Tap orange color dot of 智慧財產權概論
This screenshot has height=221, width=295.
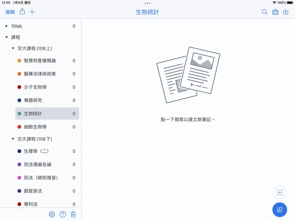tap(20, 61)
